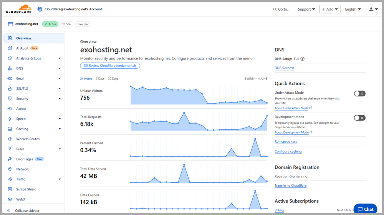The width and height of the screenshot is (384, 215).
Task: Click the globe icon beside the account name
Action: [x=40, y=9]
